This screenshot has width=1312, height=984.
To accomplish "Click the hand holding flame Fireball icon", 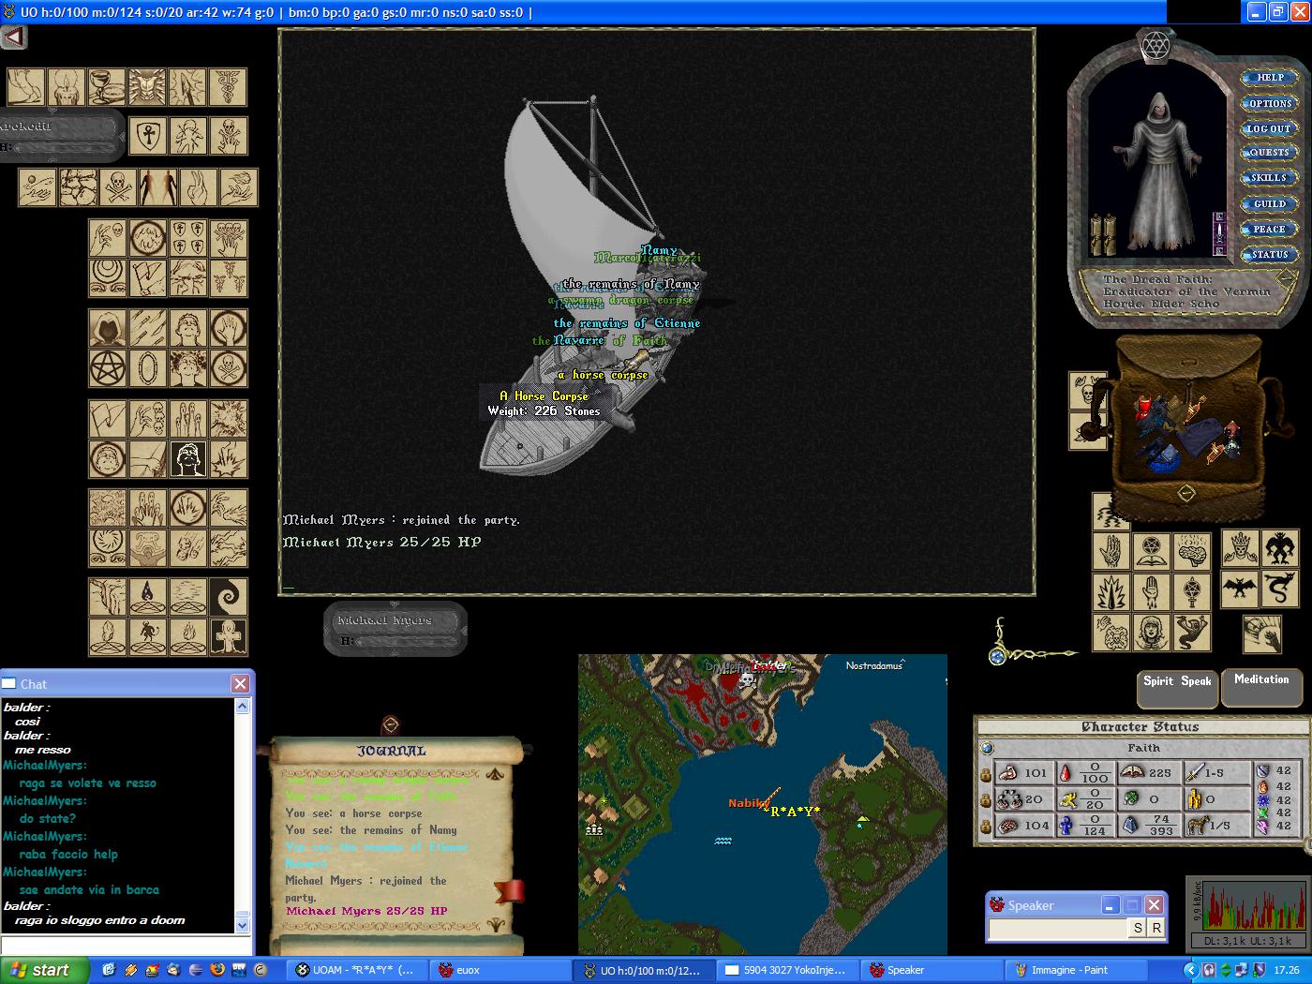I will [x=238, y=187].
